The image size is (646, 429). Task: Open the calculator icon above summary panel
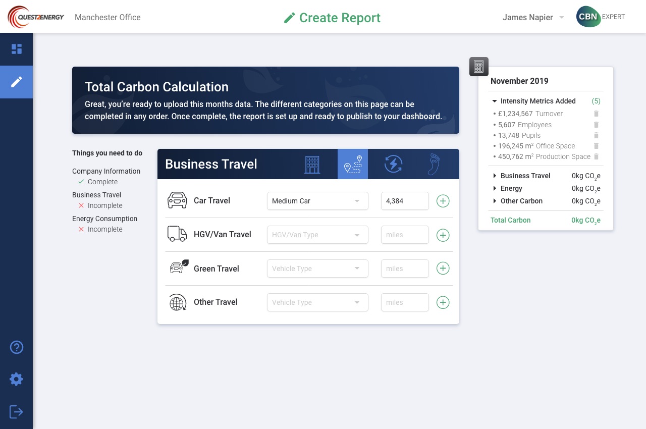[478, 67]
